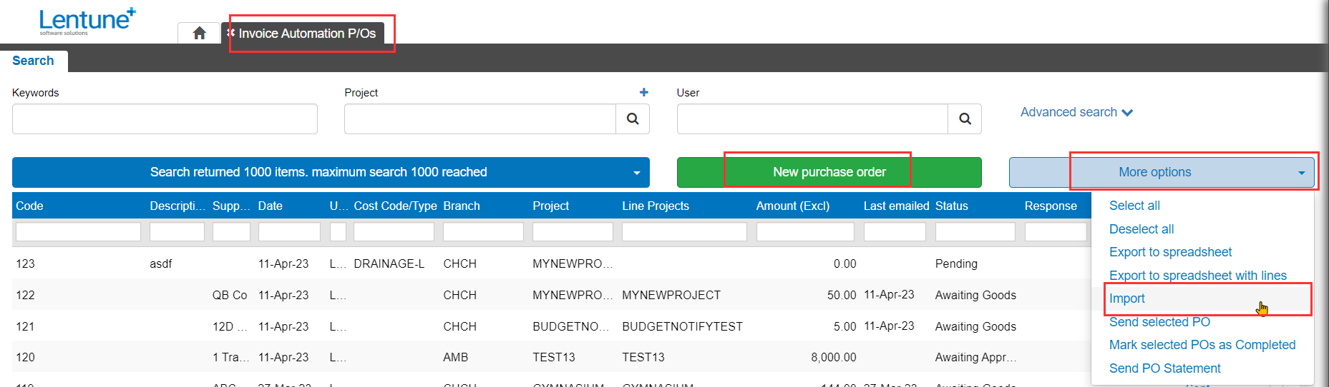
Task: Click the AMB branch cell
Action: click(x=456, y=357)
